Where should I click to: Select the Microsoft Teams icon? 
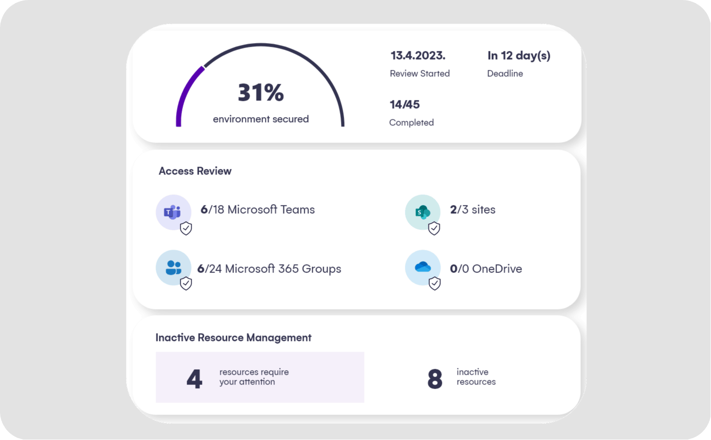pyautogui.click(x=173, y=212)
